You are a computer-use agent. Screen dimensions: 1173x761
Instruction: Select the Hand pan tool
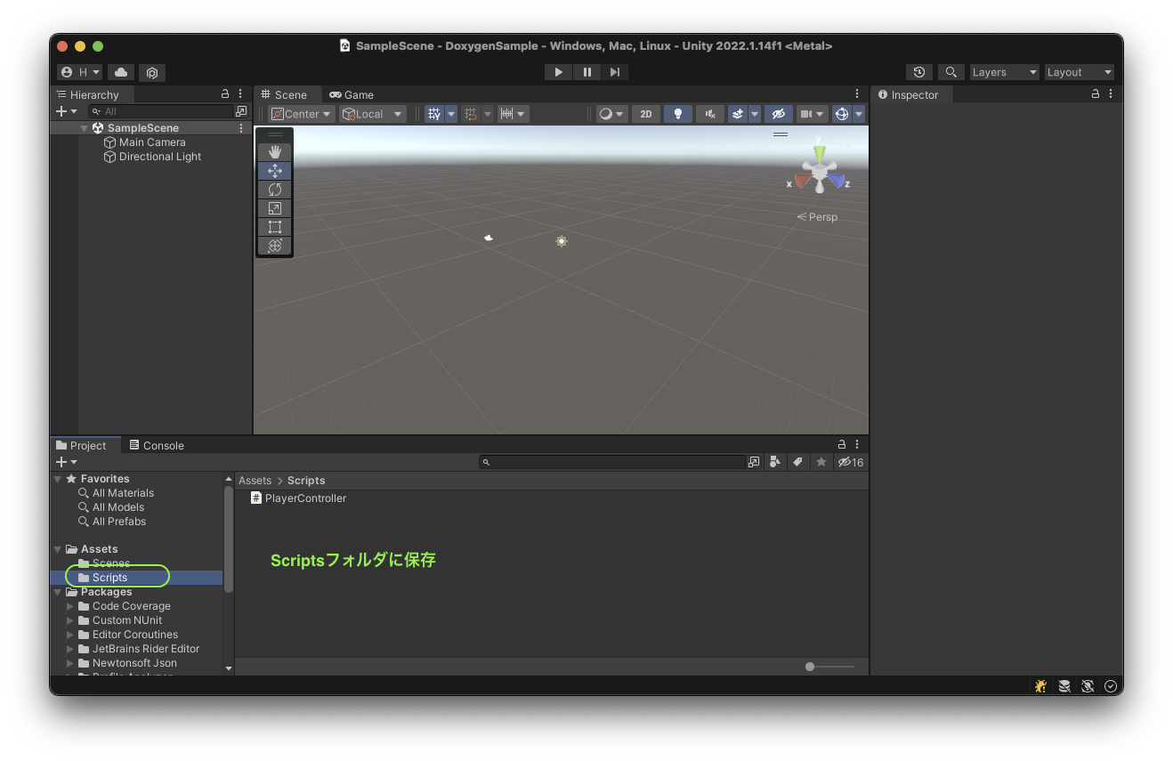tap(274, 151)
